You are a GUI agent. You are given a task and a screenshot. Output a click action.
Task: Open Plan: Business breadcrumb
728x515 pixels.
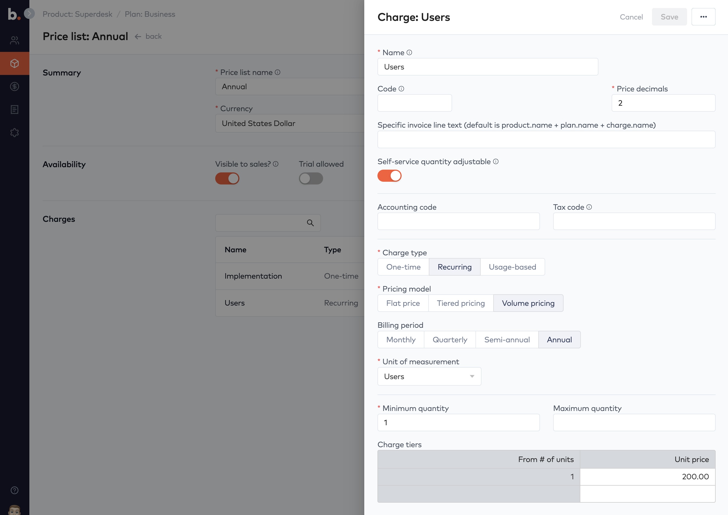coord(150,14)
